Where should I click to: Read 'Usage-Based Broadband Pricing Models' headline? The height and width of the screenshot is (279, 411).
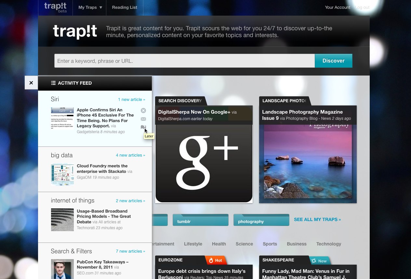tap(104, 216)
